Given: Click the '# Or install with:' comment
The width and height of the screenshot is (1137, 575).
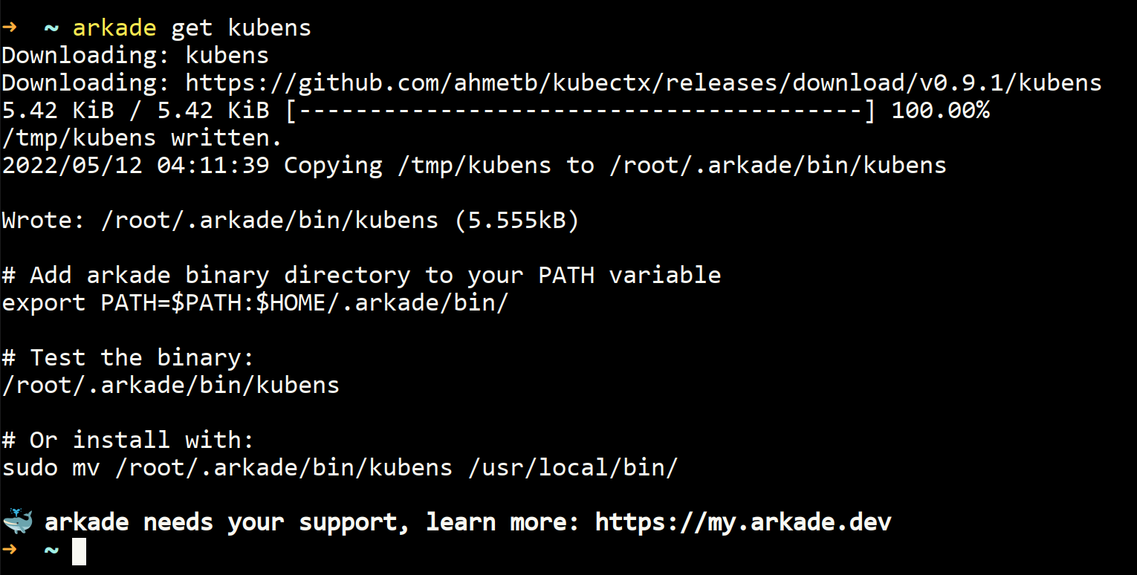Looking at the screenshot, I should click(x=128, y=441).
